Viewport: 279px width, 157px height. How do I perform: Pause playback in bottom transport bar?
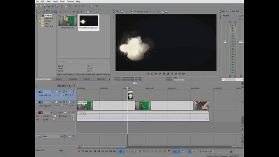(95, 151)
